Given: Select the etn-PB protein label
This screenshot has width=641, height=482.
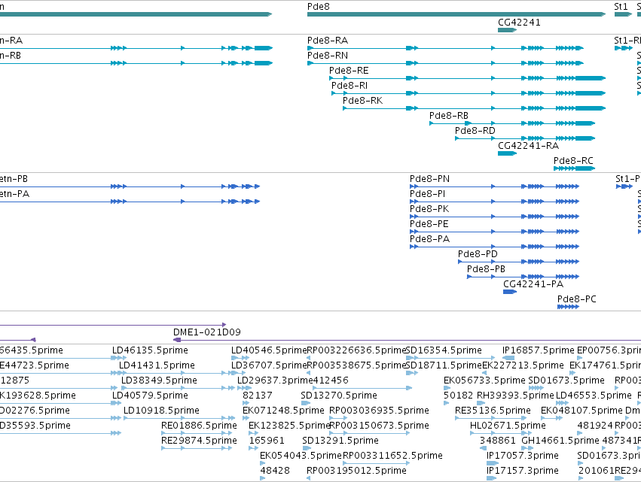Looking at the screenshot, I should point(14,179).
